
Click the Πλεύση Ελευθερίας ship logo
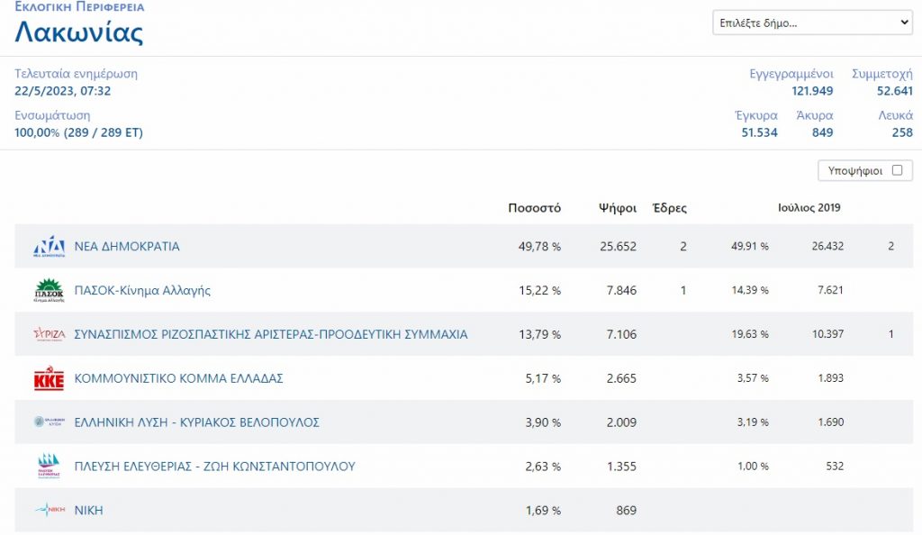point(49,467)
